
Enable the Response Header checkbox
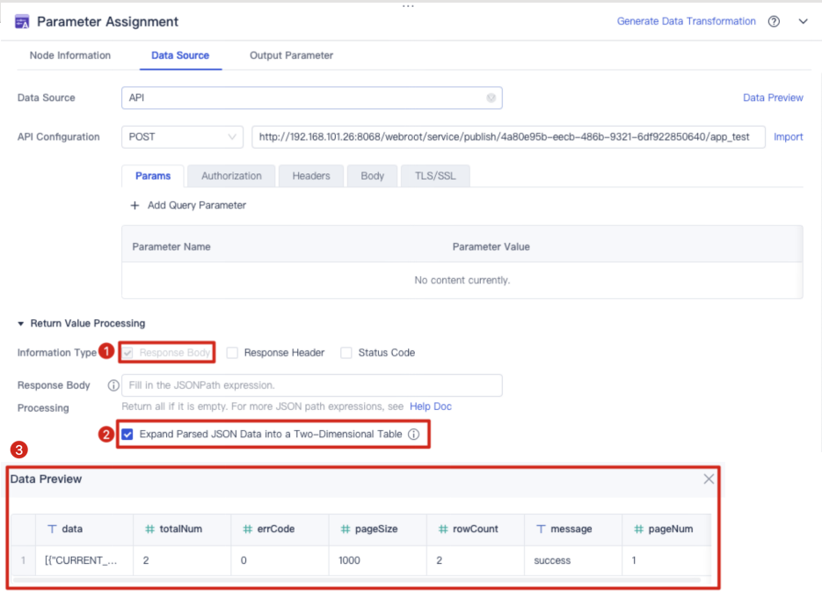[232, 353]
